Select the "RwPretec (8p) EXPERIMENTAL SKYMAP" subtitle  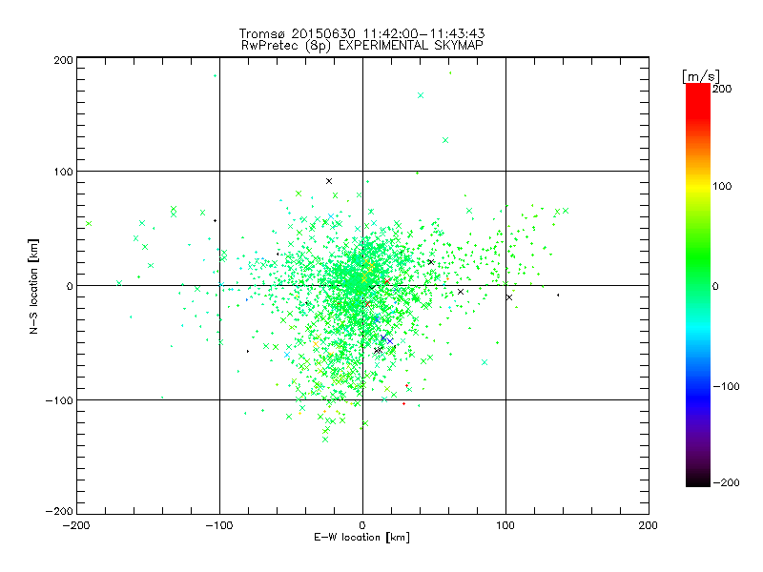[x=362, y=46]
